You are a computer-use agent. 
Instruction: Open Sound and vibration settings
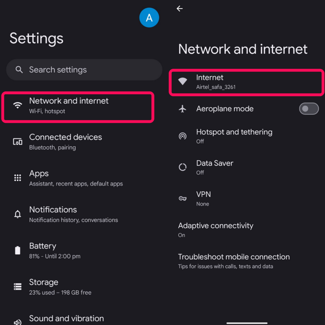tap(66, 319)
